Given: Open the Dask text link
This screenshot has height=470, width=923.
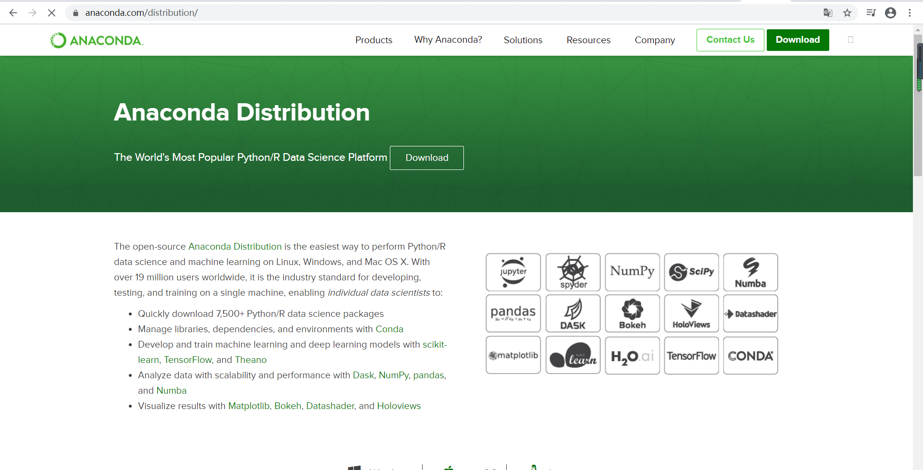Looking at the screenshot, I should pyautogui.click(x=363, y=375).
